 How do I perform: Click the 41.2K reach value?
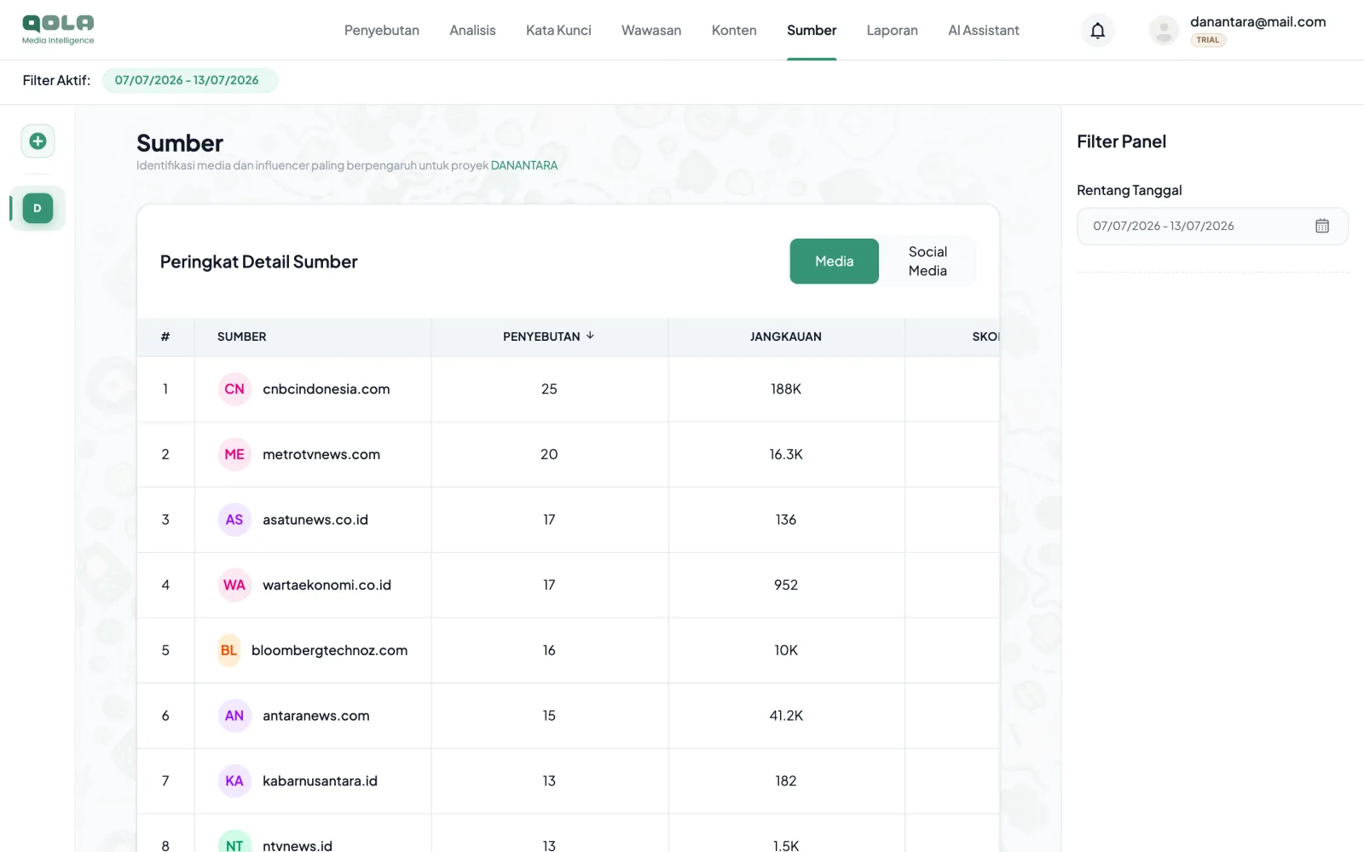(786, 716)
